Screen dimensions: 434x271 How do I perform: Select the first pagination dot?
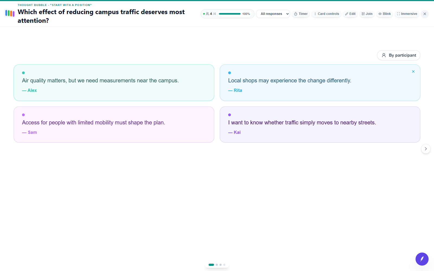[x=211, y=265]
